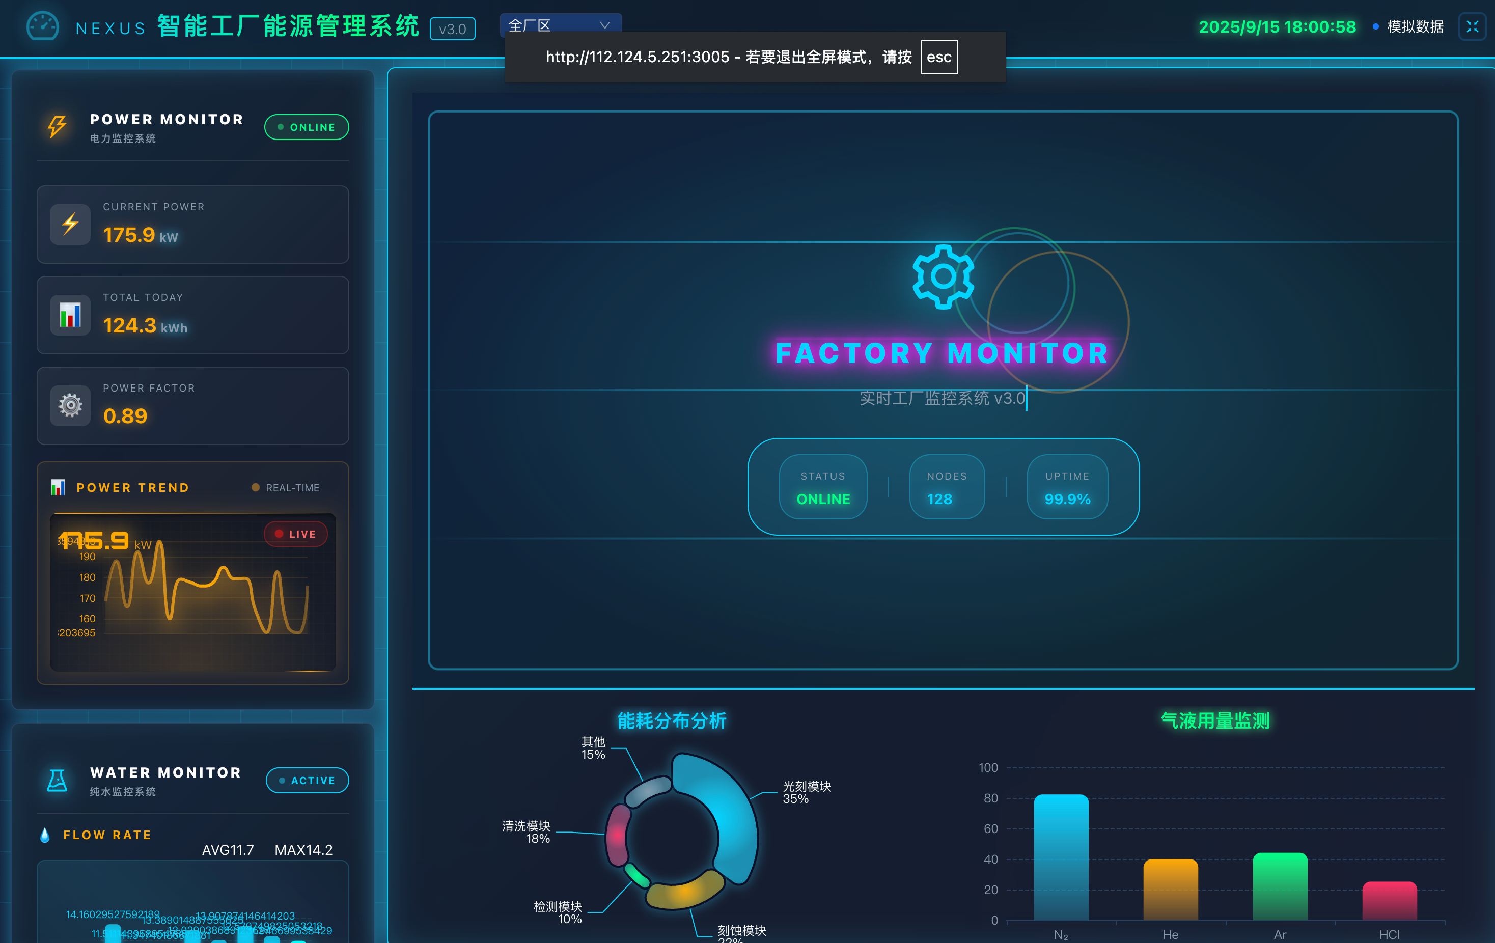Click the Flow Rate water drop icon
The height and width of the screenshot is (943, 1495).
45,835
